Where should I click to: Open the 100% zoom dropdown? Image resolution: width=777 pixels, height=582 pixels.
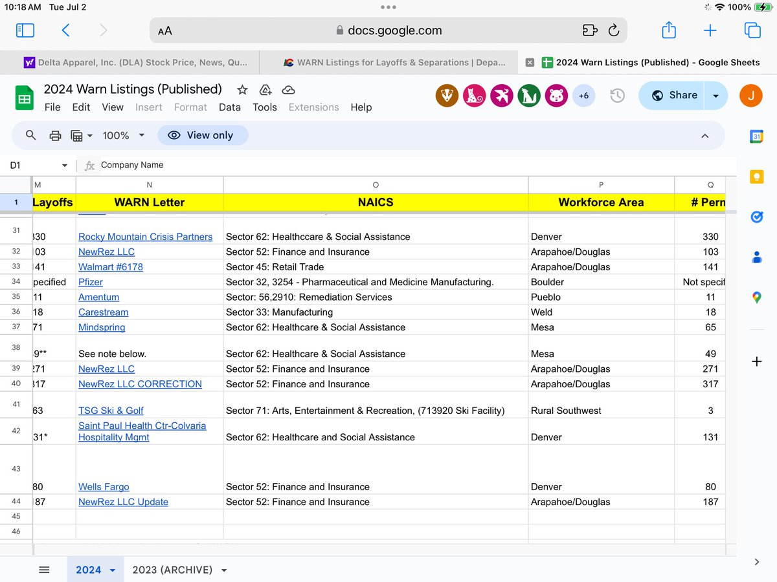click(124, 136)
